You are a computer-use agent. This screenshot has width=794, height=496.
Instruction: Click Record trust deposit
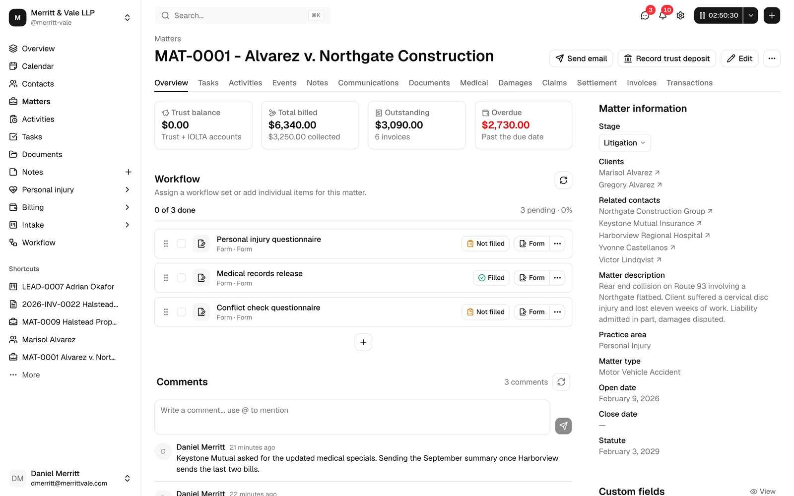(x=666, y=59)
